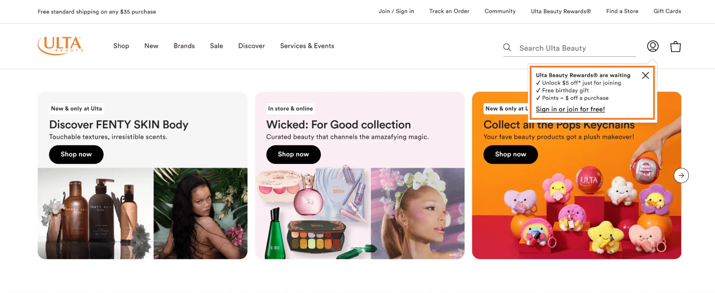The height and width of the screenshot is (293, 715).
Task: Shop now for Pops Keychains
Action: (510, 154)
